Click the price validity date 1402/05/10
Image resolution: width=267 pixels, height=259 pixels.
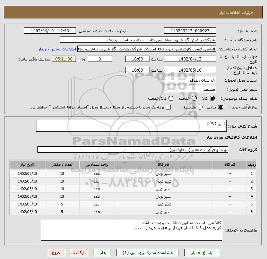coord(190,70)
